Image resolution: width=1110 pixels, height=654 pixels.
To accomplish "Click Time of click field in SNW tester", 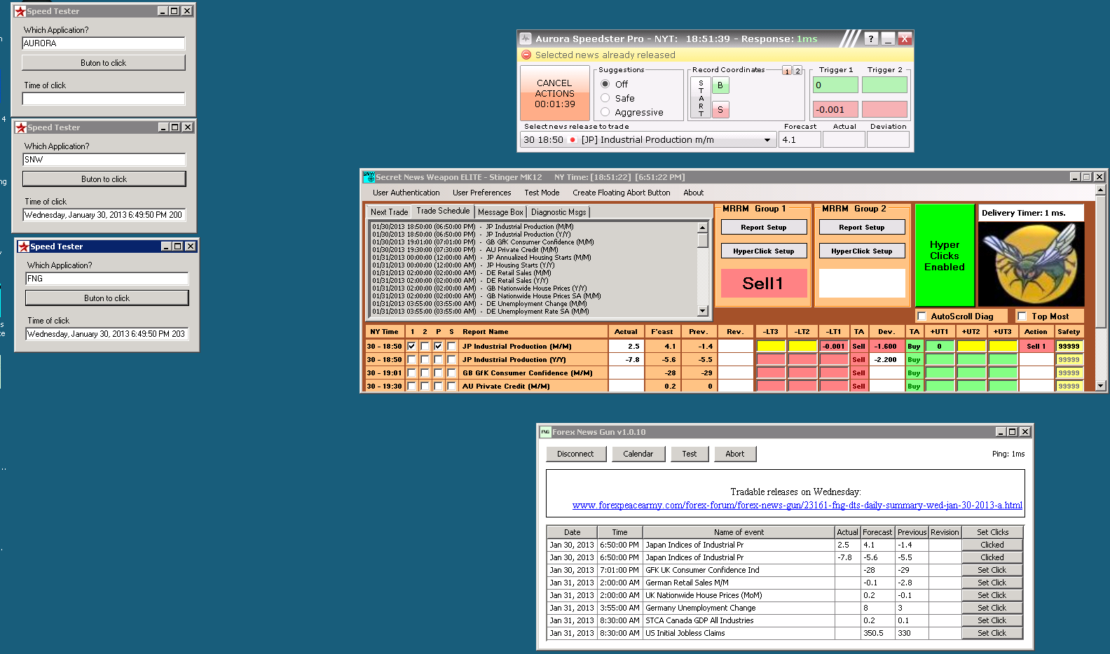I will 104,215.
